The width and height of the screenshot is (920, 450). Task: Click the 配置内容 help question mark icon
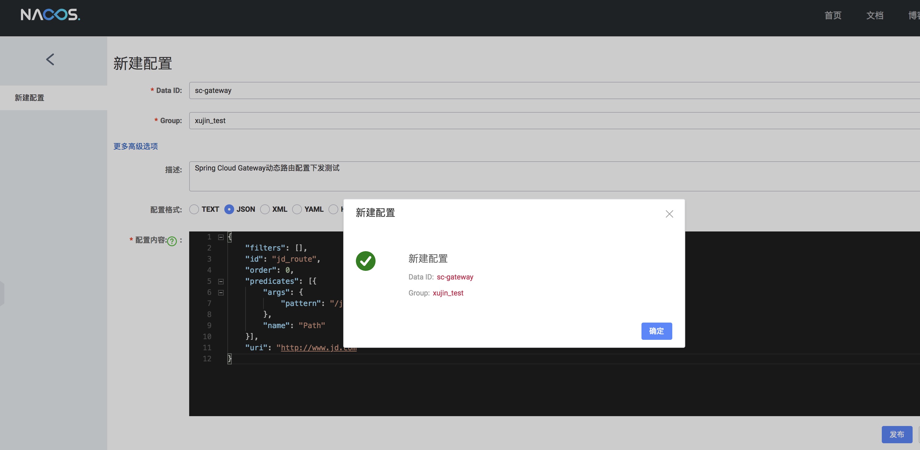click(x=172, y=241)
